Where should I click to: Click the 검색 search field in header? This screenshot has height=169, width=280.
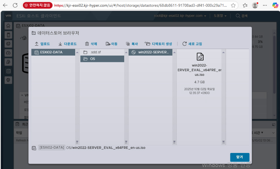click(242, 16)
